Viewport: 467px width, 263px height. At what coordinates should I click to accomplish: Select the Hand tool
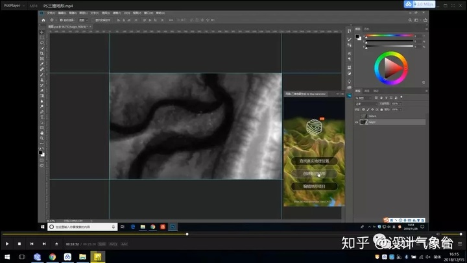42,133
